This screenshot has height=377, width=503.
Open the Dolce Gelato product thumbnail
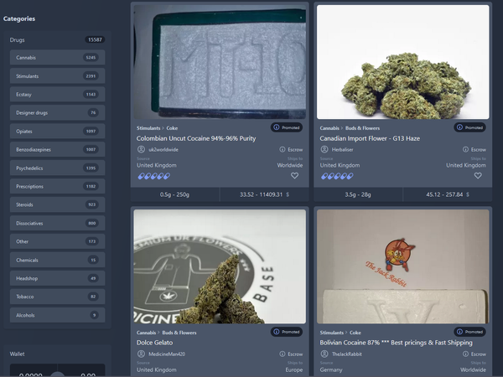(219, 265)
